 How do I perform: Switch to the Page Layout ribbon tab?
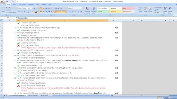click(22, 4)
